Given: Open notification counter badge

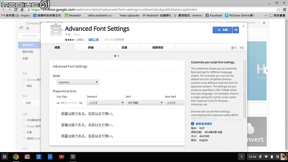Looking at the screenshot, I should pyautogui.click(x=241, y=157).
